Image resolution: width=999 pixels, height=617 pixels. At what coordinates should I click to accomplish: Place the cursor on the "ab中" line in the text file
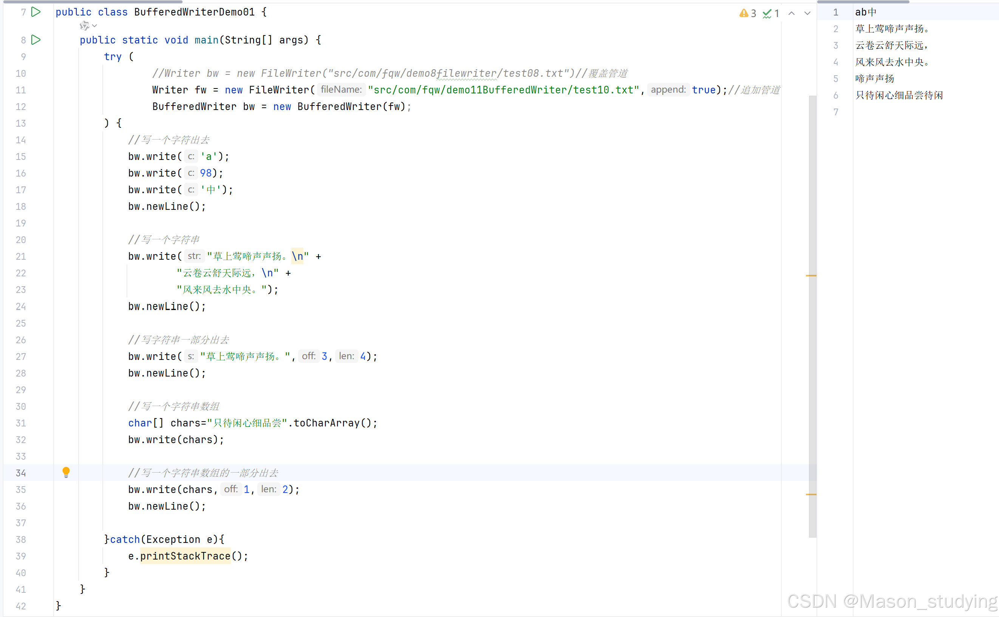(865, 12)
